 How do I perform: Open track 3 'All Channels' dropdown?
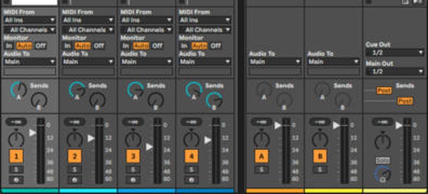pyautogui.click(x=146, y=30)
